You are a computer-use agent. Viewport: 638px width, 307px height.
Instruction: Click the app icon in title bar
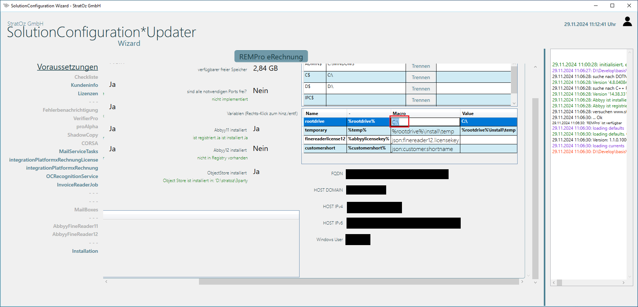tap(6, 5)
